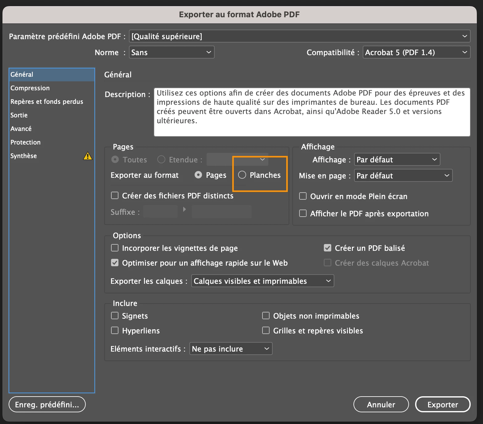Expand the Etendue page range dropdown

click(237, 159)
